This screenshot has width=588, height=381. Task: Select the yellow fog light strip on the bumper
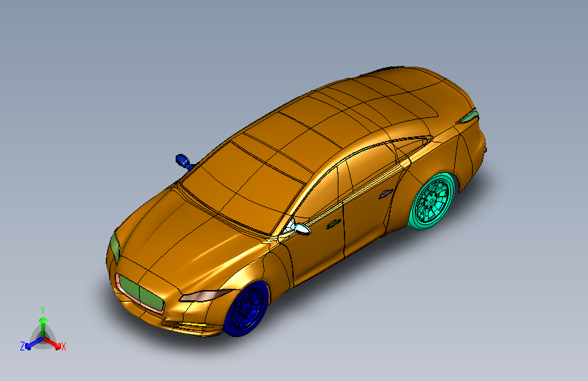[191, 324]
